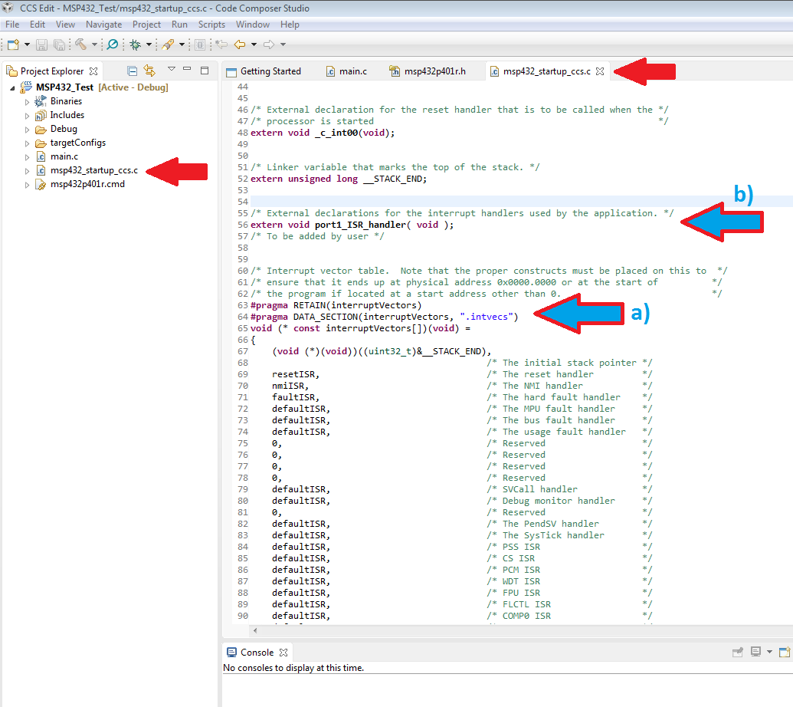
Task: Toggle the block selection mode icon
Action: 200,44
